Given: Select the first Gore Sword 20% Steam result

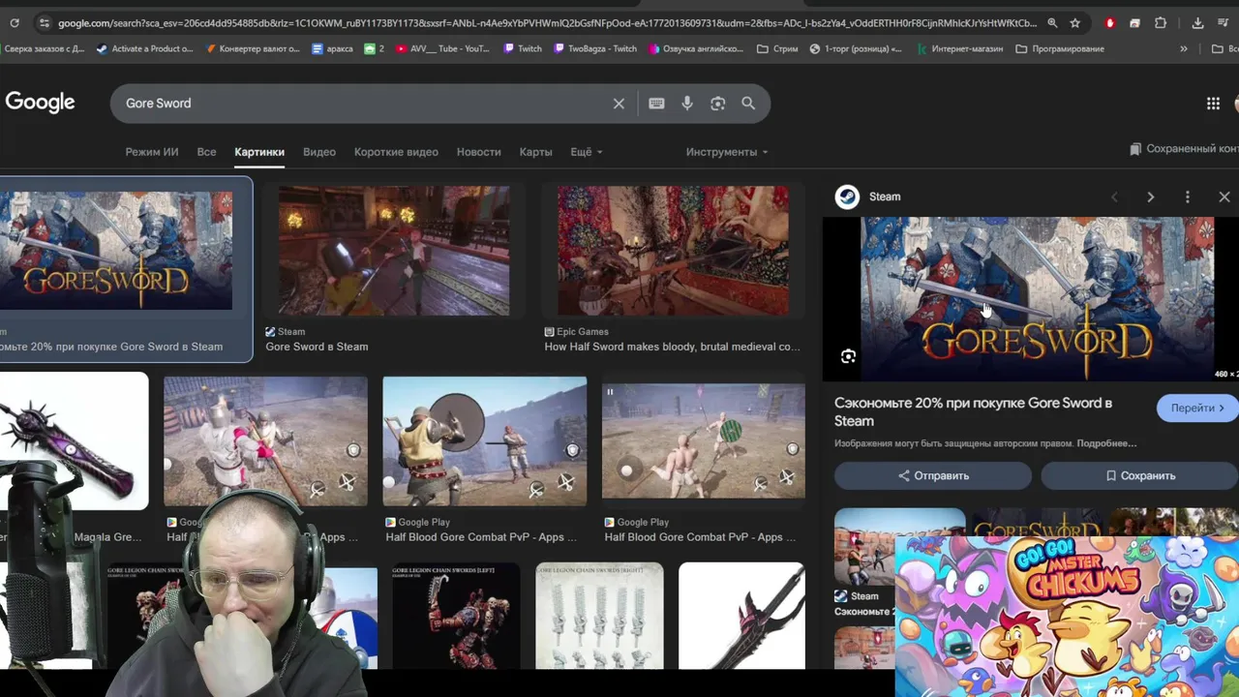Looking at the screenshot, I should click(x=116, y=251).
